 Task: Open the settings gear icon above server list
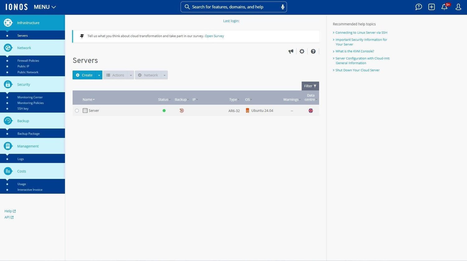click(x=302, y=51)
